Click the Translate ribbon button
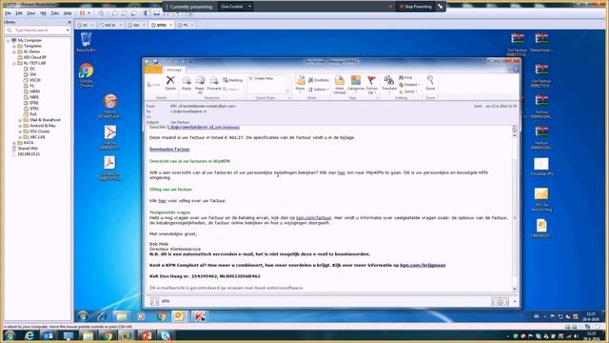The image size is (609, 343). point(389,83)
